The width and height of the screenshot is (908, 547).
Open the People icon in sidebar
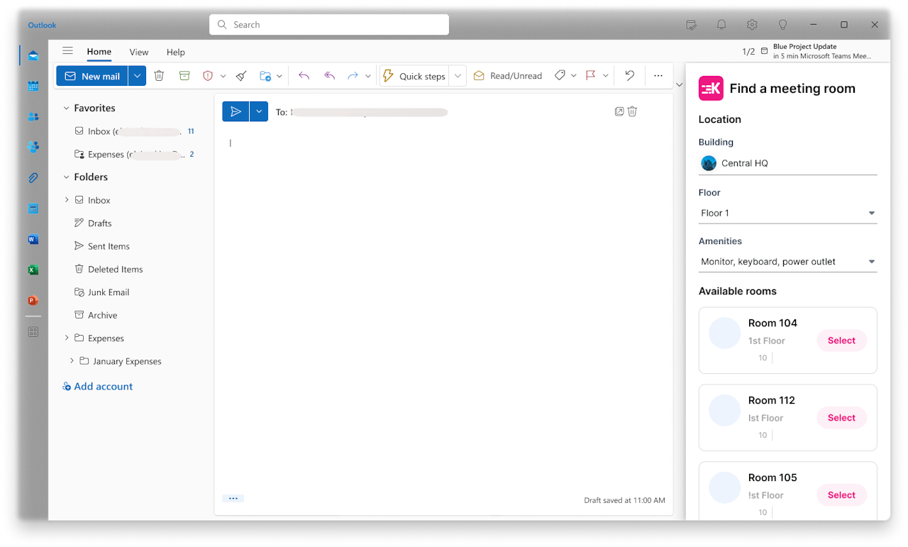(33, 116)
